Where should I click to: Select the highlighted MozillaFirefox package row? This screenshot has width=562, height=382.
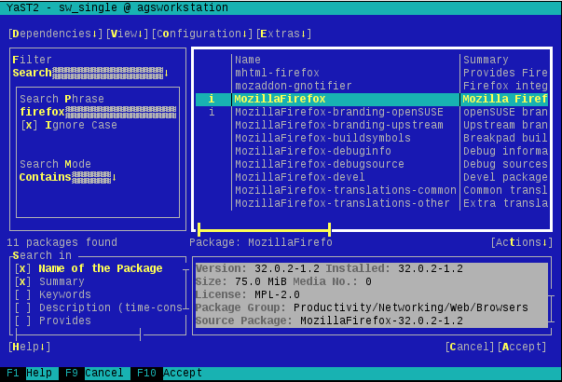pyautogui.click(x=372, y=99)
